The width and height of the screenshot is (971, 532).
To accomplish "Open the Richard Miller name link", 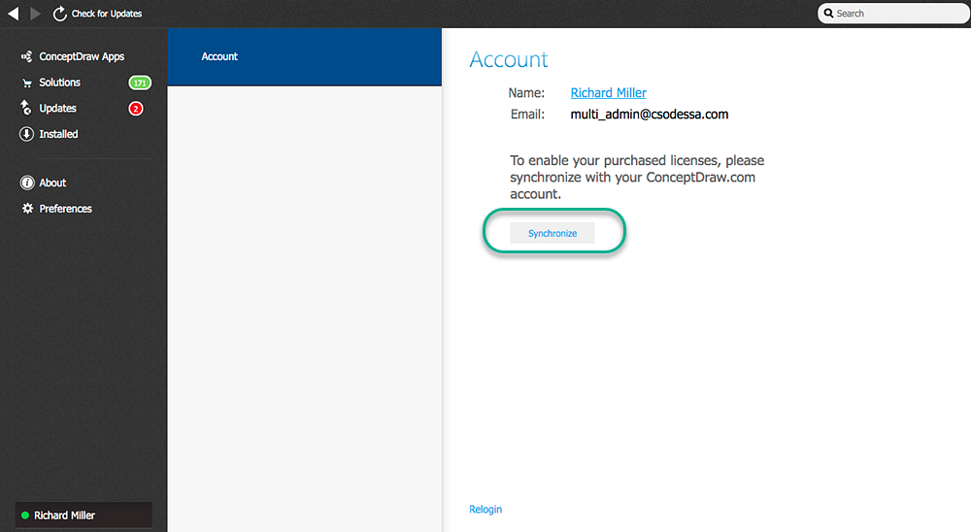I will [x=608, y=93].
